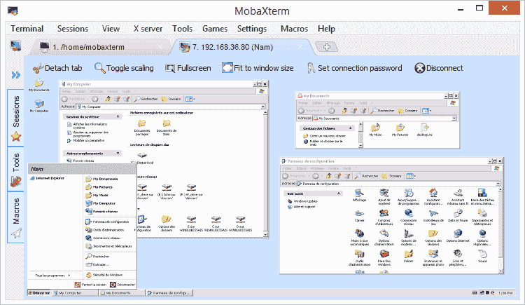525x305 pixels.
Task: Click the Démarrer start button
Action: point(40,293)
